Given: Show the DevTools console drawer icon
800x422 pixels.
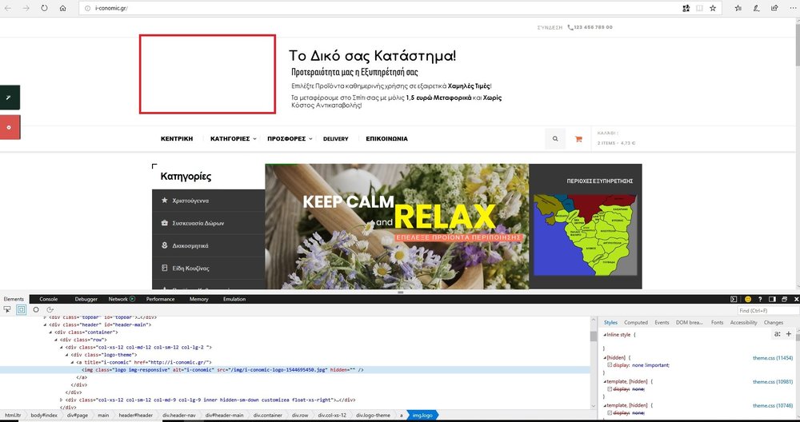Looking at the screenshot, I should (x=734, y=299).
